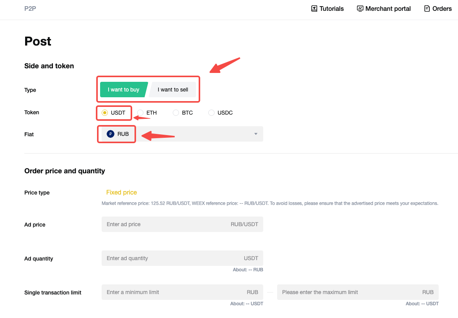This screenshot has height=318, width=458.
Task: Expand the Fiat currency dropdown arrow
Action: click(255, 134)
